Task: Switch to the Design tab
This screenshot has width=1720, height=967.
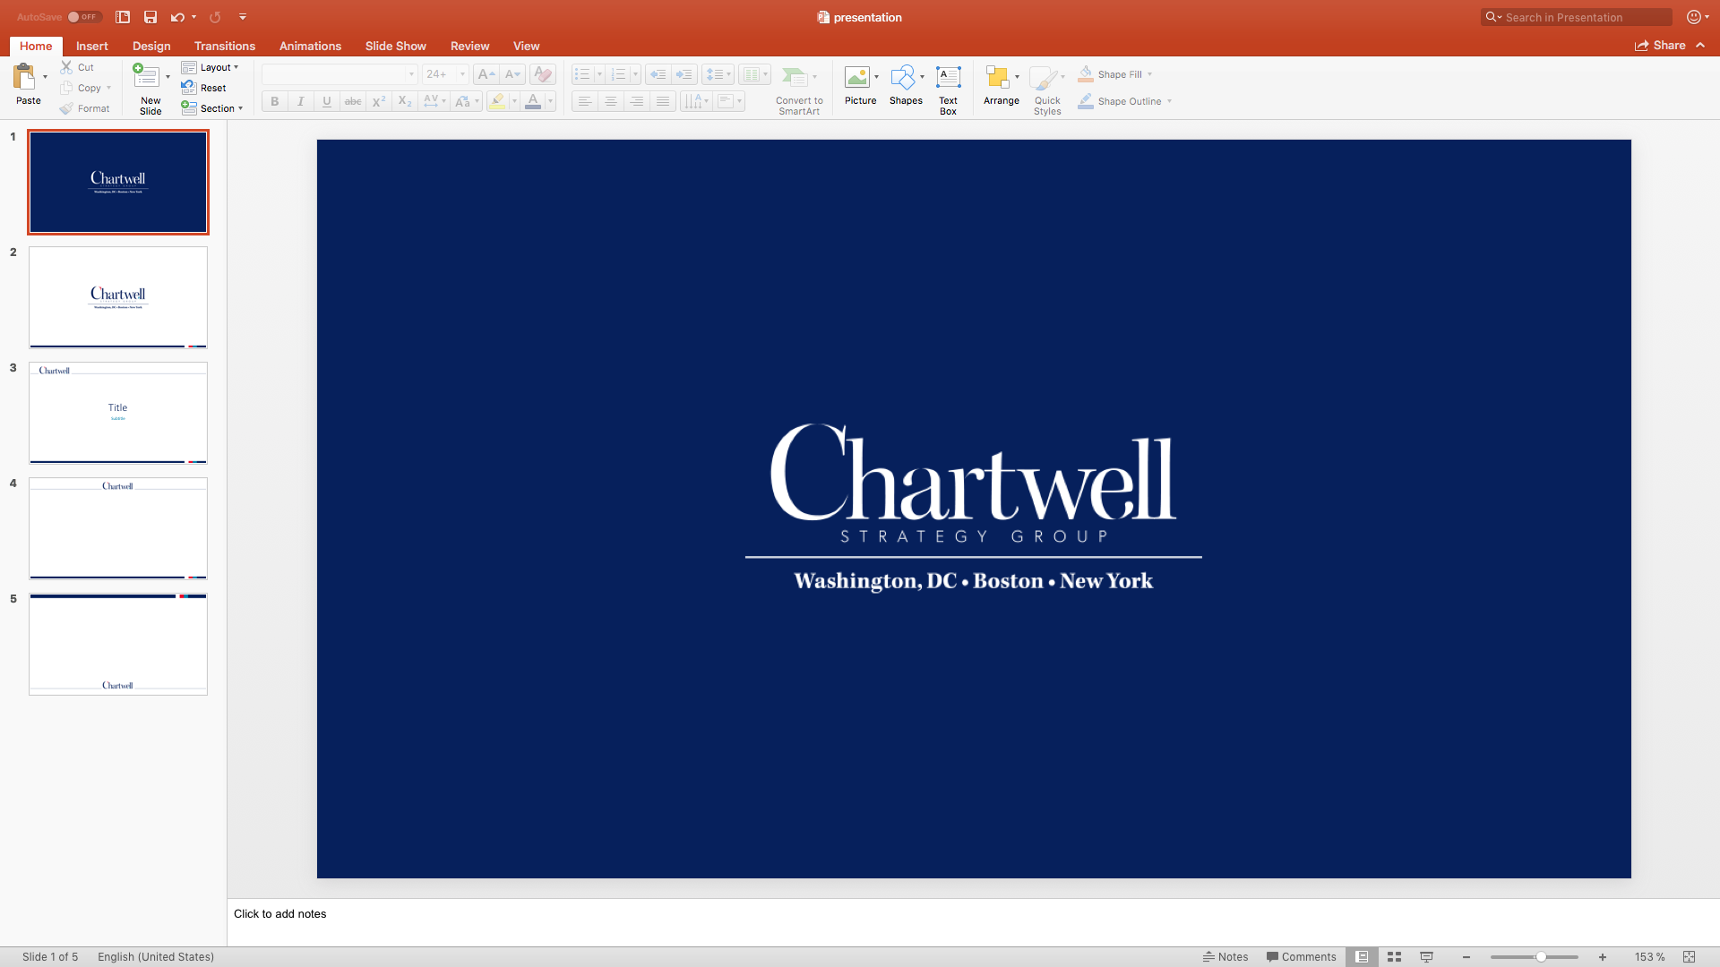Action: tap(151, 46)
